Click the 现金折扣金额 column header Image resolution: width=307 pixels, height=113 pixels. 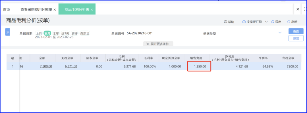tap(171, 58)
